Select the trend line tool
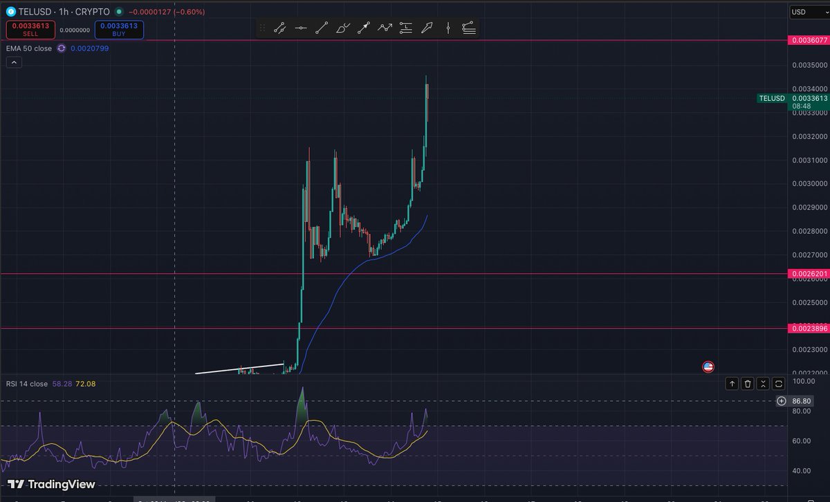 [322, 28]
